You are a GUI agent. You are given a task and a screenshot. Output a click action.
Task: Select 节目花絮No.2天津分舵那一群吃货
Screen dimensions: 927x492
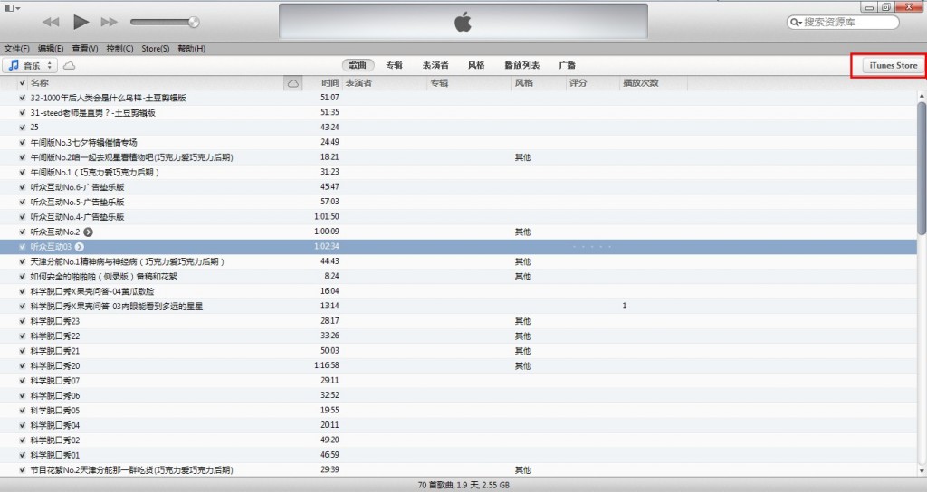pos(132,470)
